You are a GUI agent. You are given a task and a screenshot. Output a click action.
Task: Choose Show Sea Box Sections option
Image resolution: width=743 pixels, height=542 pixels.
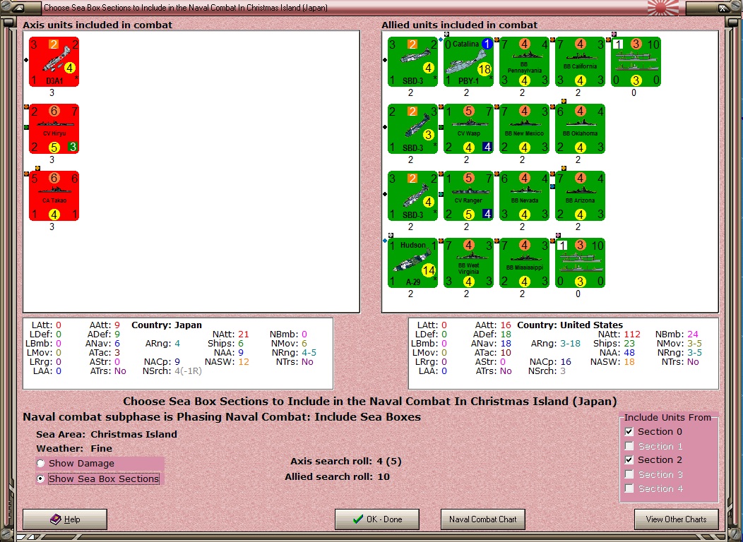41,479
